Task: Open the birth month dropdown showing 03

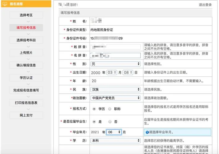Action: (112, 72)
